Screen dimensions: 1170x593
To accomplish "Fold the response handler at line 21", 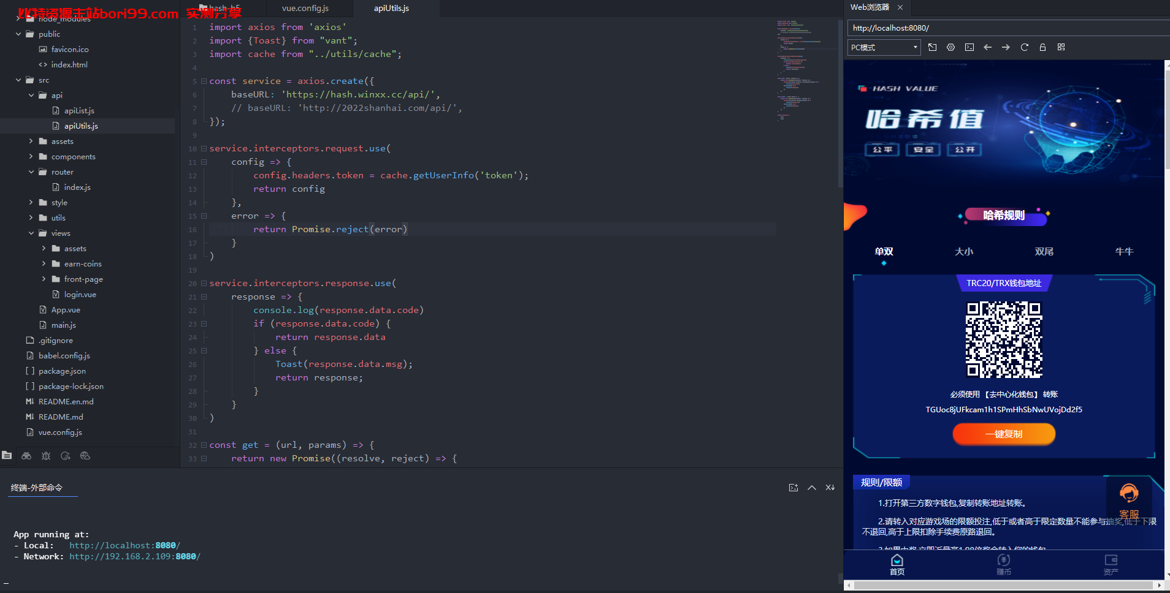I will tap(204, 296).
